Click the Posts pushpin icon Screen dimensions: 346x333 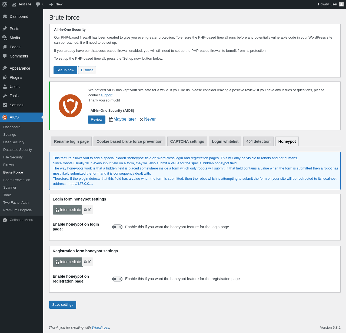[x=5, y=29]
